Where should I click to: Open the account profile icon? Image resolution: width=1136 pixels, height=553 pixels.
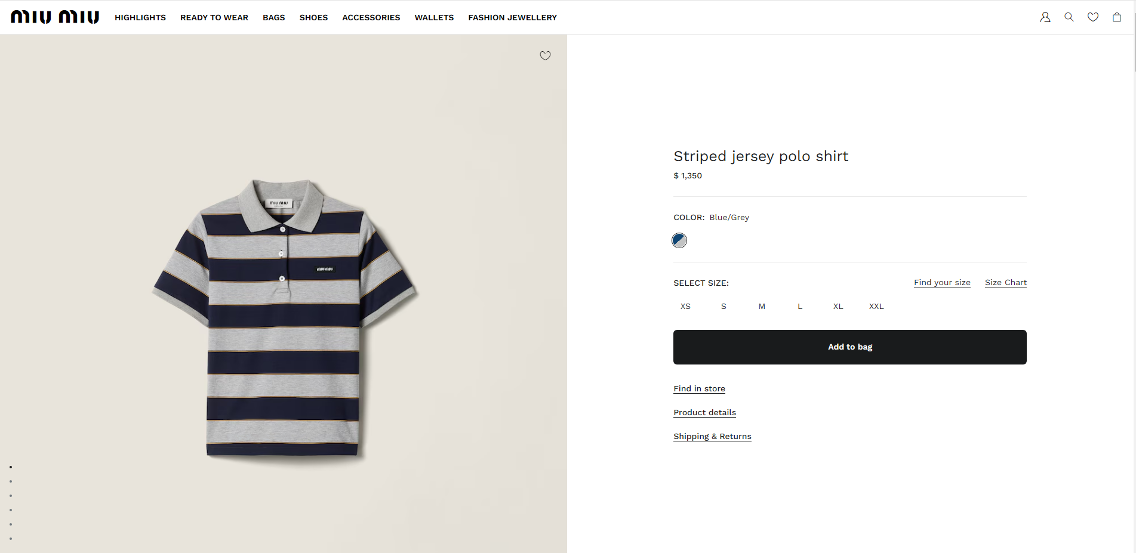pos(1045,17)
